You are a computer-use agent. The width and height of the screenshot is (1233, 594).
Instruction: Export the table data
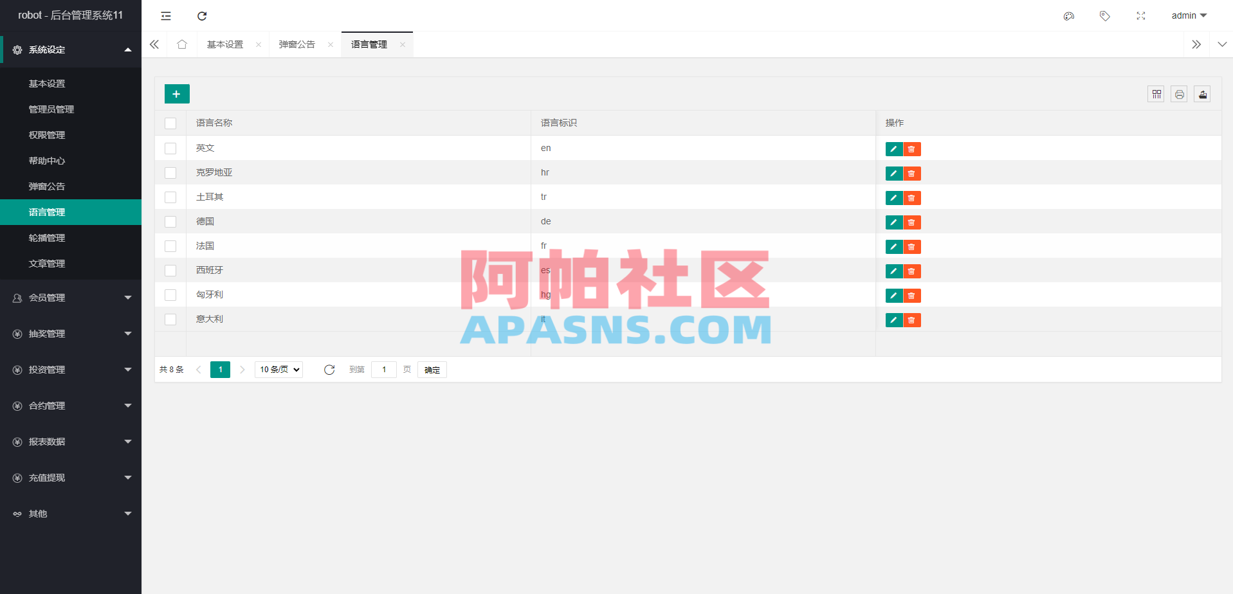(1202, 94)
